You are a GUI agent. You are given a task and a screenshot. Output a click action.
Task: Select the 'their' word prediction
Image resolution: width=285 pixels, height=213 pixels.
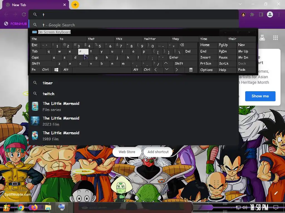(x=241, y=39)
